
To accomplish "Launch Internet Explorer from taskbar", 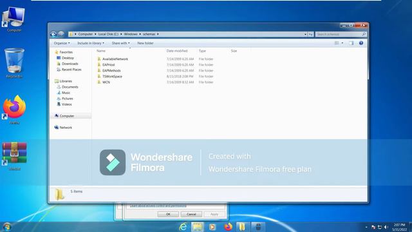I will [x=183, y=227].
